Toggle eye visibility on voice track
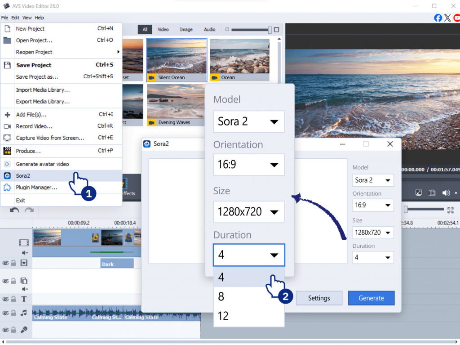Image resolution: width=460 pixels, height=345 pixels. coord(5,330)
